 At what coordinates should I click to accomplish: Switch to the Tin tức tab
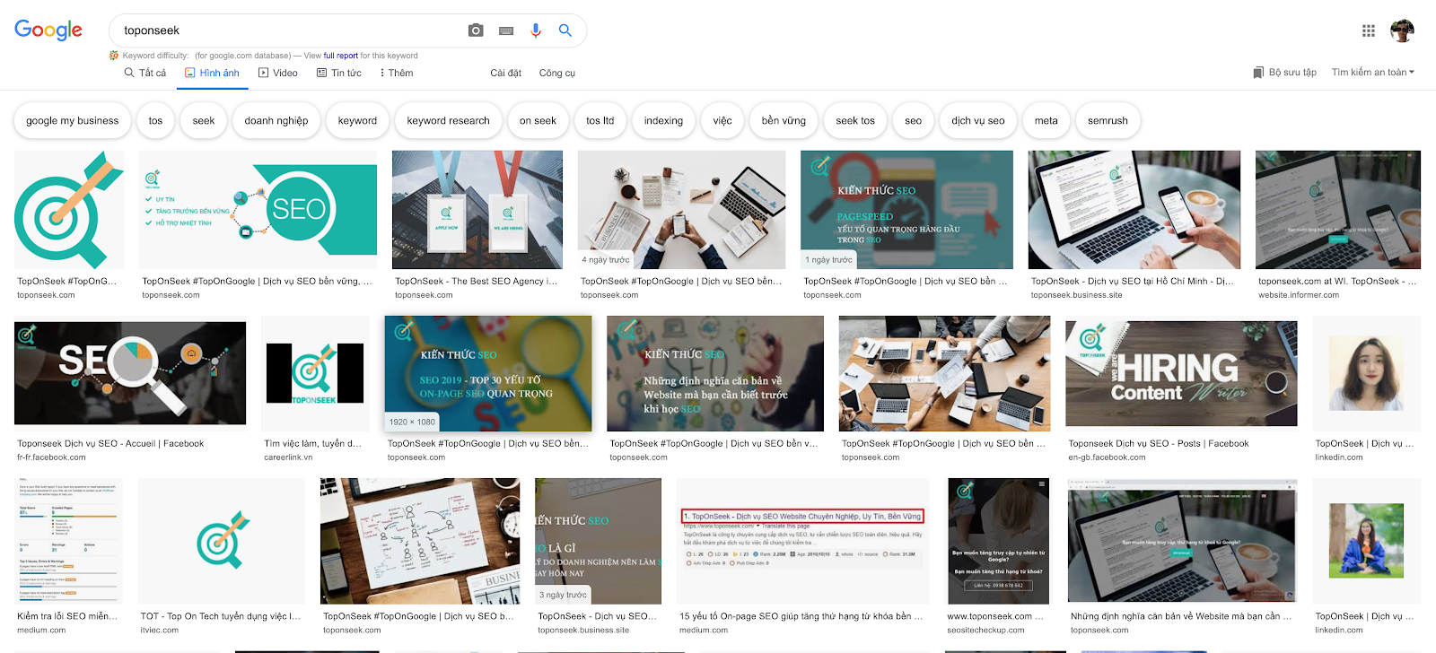point(339,73)
